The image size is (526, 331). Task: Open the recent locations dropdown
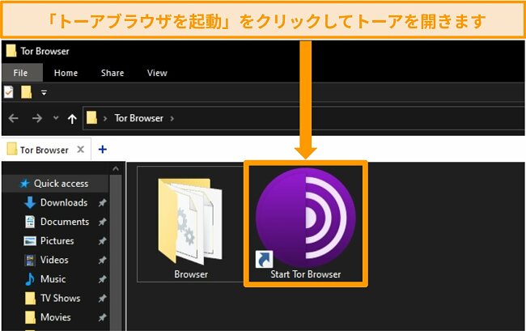(x=56, y=117)
